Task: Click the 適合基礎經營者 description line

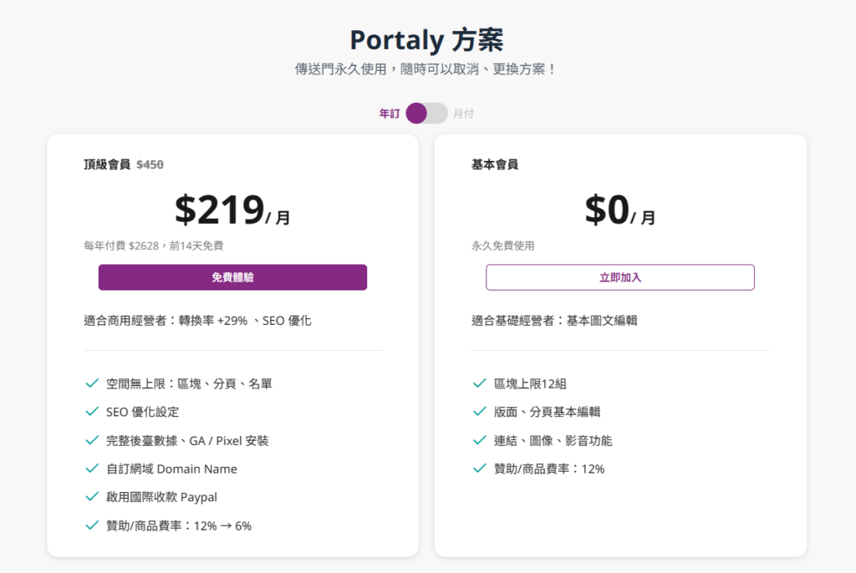Action: click(x=554, y=321)
